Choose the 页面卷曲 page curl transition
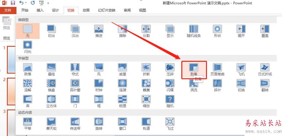 (217, 69)
